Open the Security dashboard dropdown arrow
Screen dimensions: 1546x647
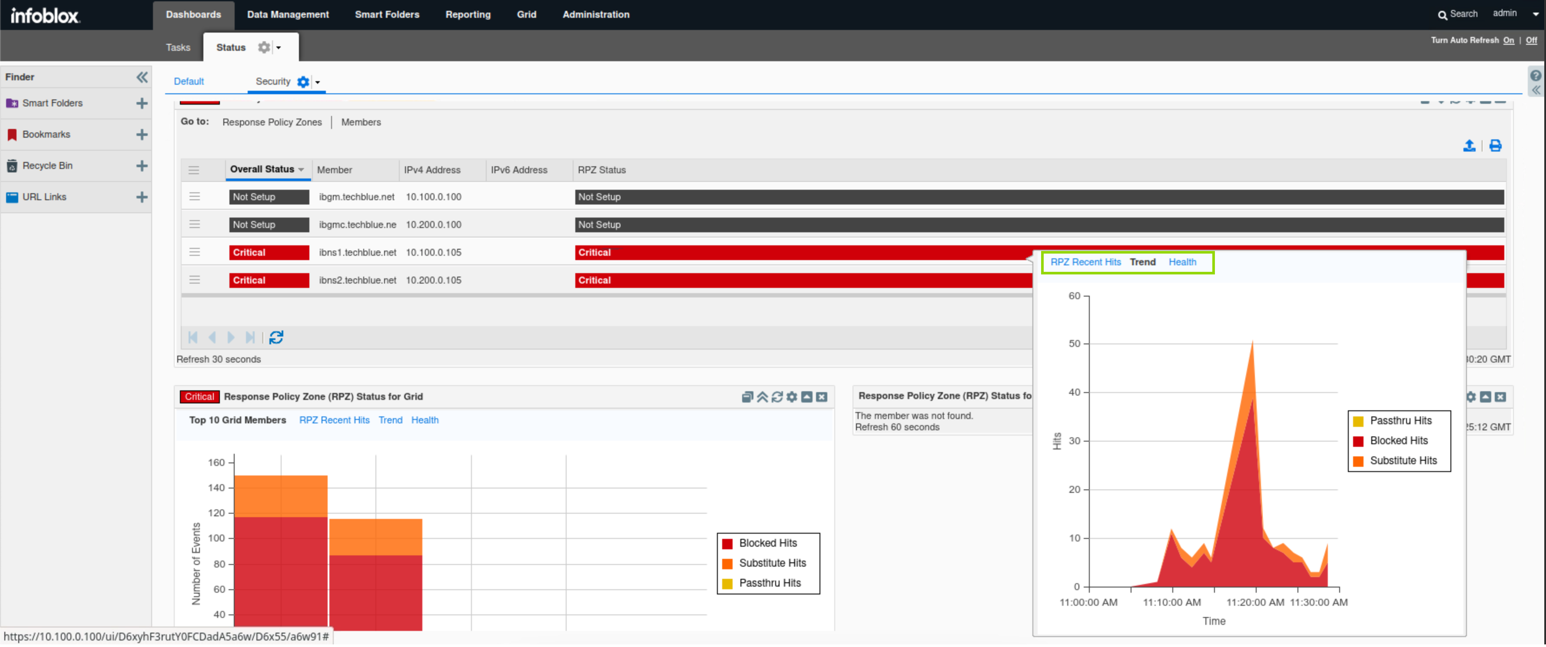pyautogui.click(x=318, y=82)
